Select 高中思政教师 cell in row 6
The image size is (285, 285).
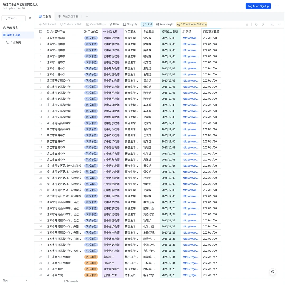(x=113, y=68)
